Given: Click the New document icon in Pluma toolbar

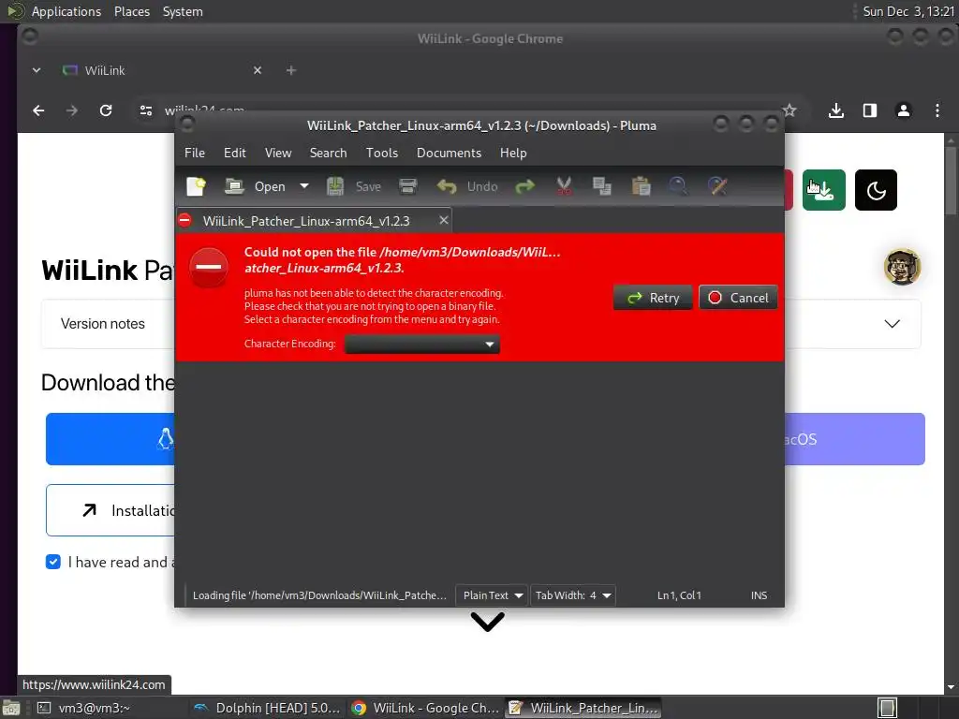Looking at the screenshot, I should pos(196,186).
